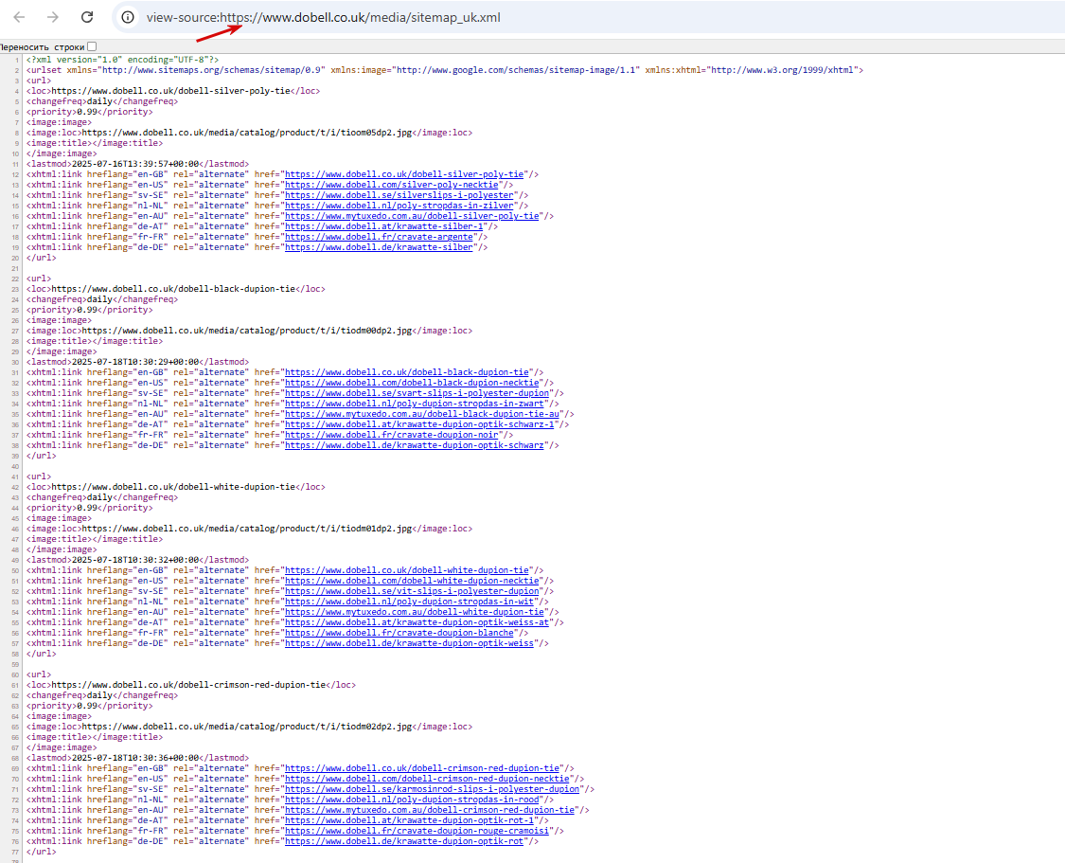Open dobell.co.uk/dobell-crimson-red-dupion-tie href link
Viewport: 1065px width, 863px height.
point(422,768)
